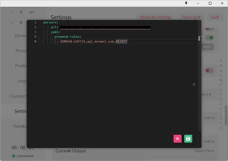Viewport: 228px width, 161px height.
Task: Toggle the red switch below Both option
Action: pyautogui.click(x=209, y=71)
